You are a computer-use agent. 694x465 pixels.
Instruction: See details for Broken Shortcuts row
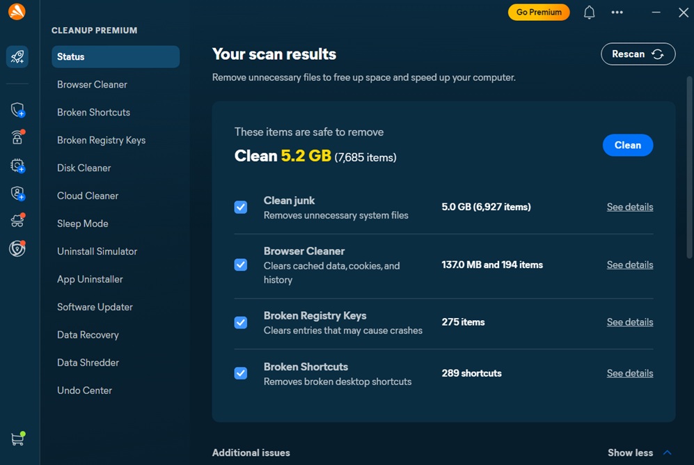click(630, 373)
